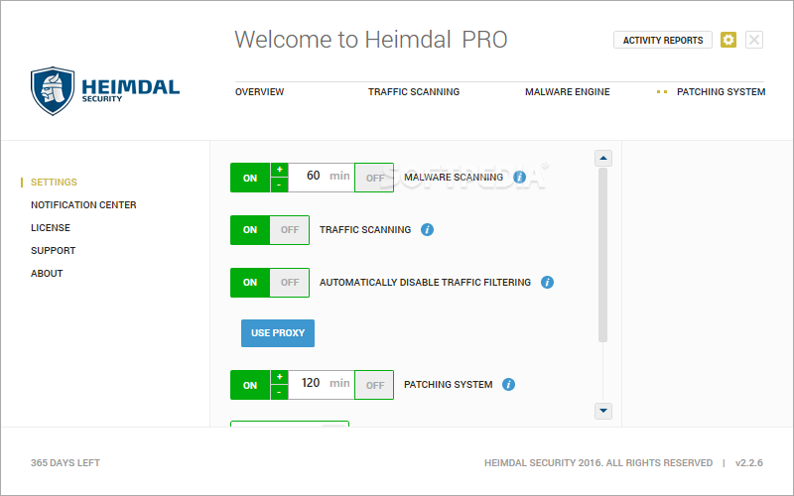Set Automatically Disable Traffic Filtering to ON
This screenshot has height=496, width=794.
(x=250, y=283)
